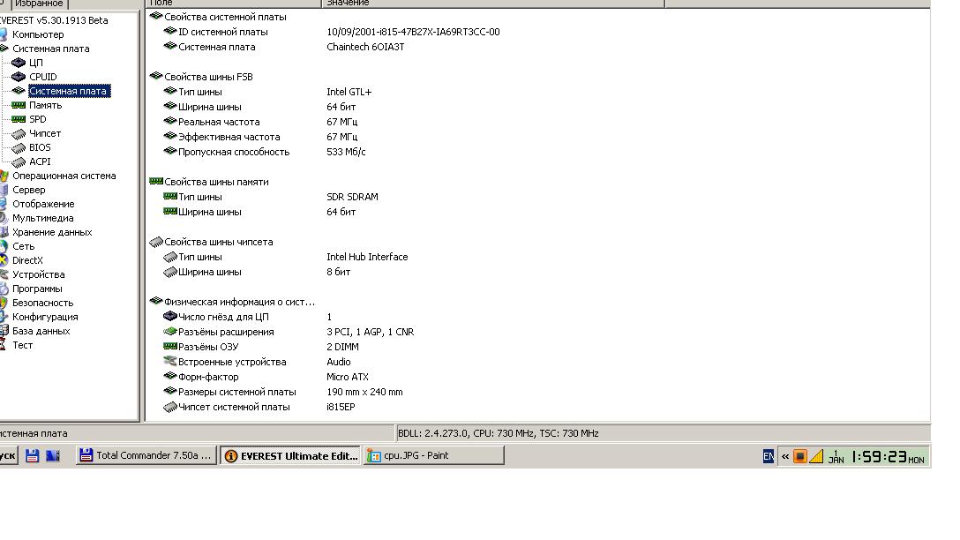
Task: Expand the Сервер category
Action: 28,190
